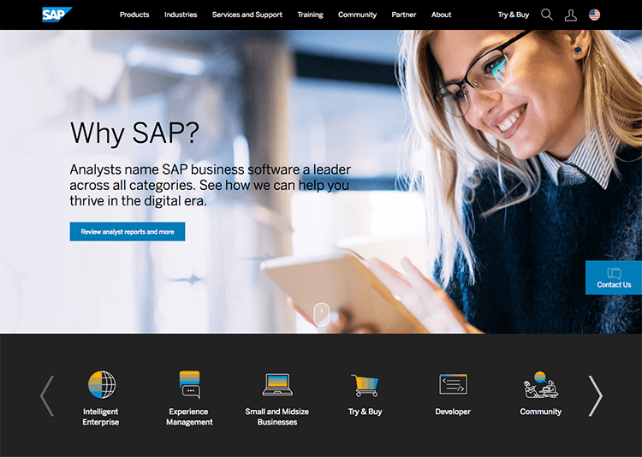Click the Why SAP? headline

click(x=134, y=134)
